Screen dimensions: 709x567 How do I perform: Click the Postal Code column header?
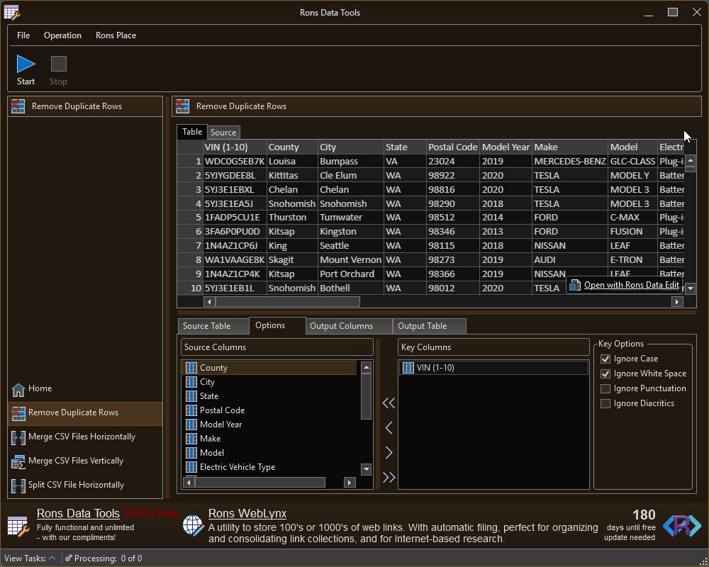tap(452, 147)
